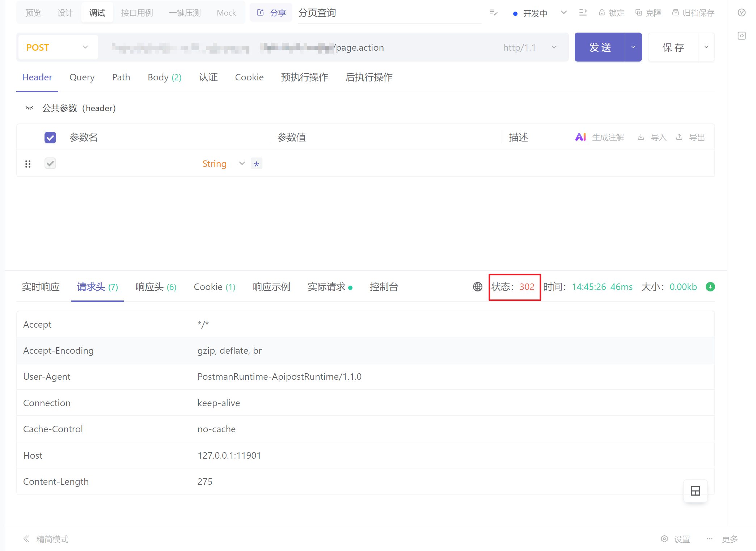Click the 发送 send button
The image size is (756, 551).
[600, 47]
